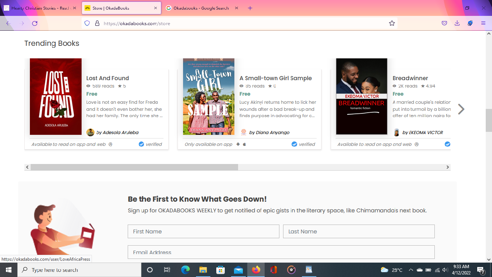Bookmark this page with the star
The image size is (492, 277).
click(392, 23)
